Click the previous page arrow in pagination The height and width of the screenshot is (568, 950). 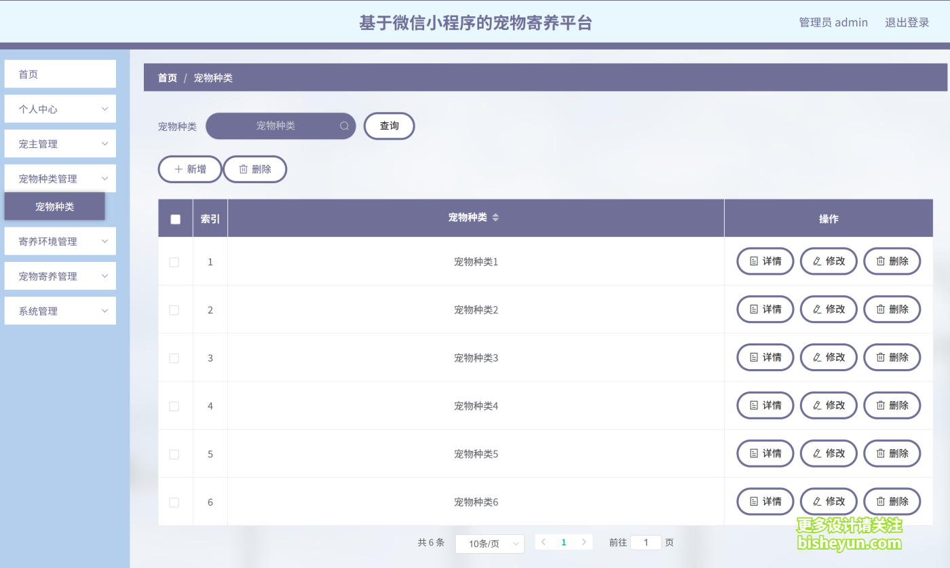[x=544, y=542]
